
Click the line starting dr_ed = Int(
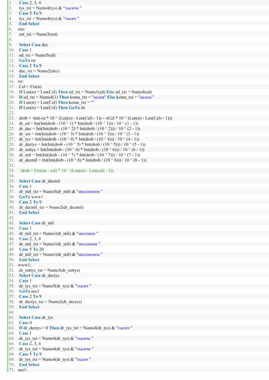pyautogui.click(x=78, y=123)
